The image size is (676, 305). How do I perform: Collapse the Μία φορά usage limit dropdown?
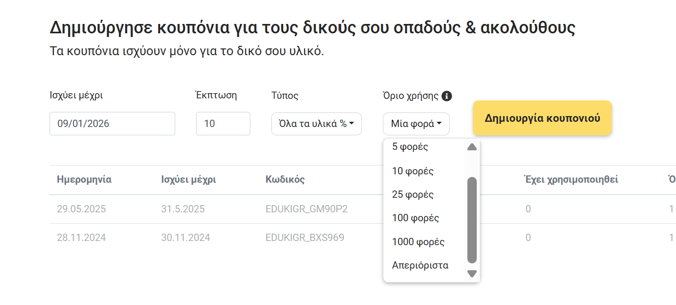(x=416, y=124)
